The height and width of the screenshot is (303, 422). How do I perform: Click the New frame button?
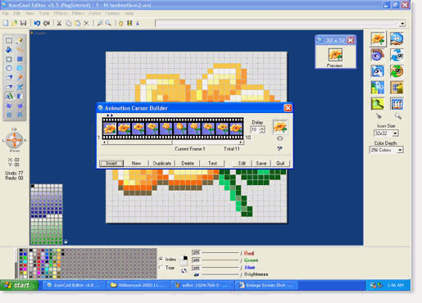(x=136, y=163)
